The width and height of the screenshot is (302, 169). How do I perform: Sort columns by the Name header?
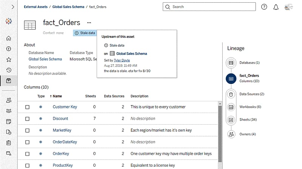click(x=57, y=96)
